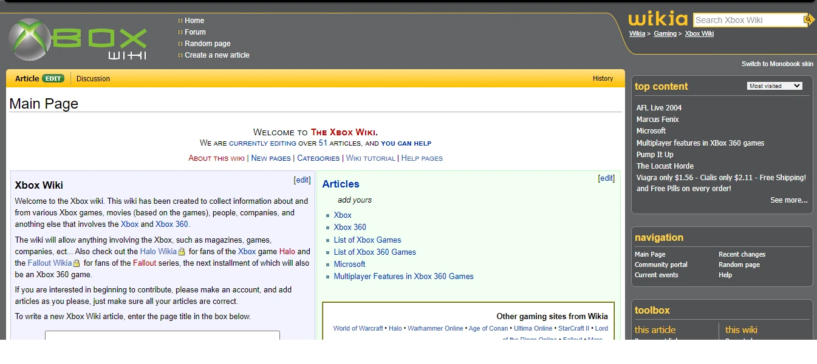Open Random page in navigation box
The height and width of the screenshot is (364, 817).
(739, 265)
